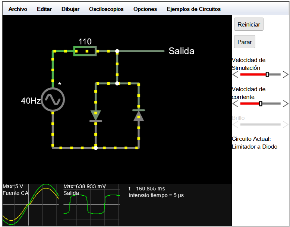290x227 pixels.
Task: Click the t = 160.855 ms time readout
Action: (x=147, y=189)
